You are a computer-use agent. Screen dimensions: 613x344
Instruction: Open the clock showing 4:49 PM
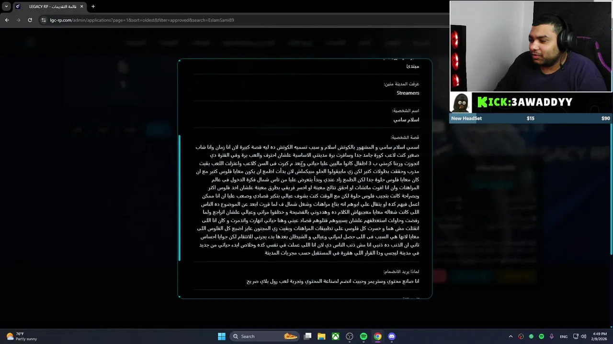(600, 336)
